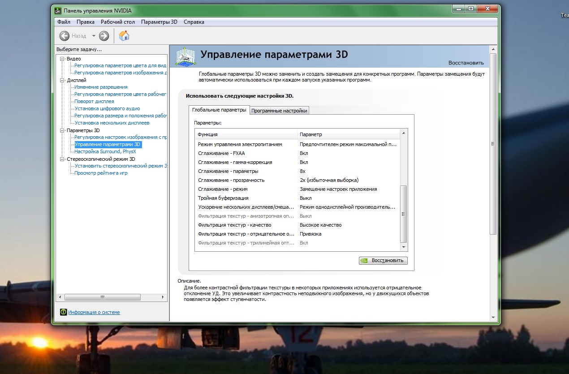
Task: Open the Параметры 3D menu
Action: (159, 21)
